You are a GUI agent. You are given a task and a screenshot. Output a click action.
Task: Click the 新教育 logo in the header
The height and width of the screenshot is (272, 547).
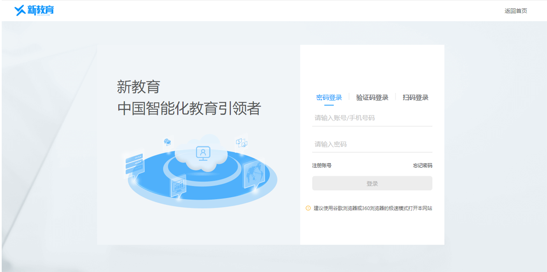[x=34, y=10]
